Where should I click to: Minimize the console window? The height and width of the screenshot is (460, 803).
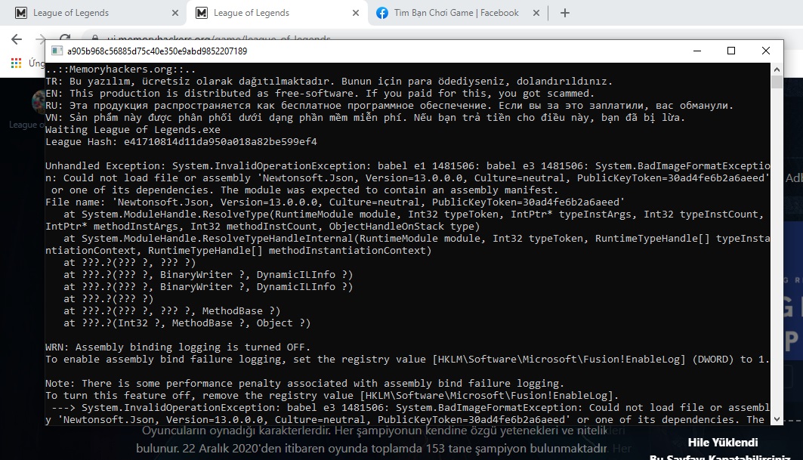pos(697,51)
